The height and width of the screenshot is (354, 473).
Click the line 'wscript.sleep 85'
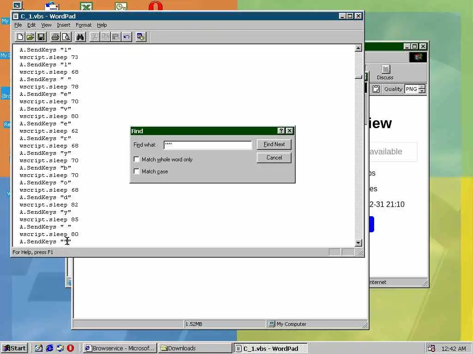[49, 219]
